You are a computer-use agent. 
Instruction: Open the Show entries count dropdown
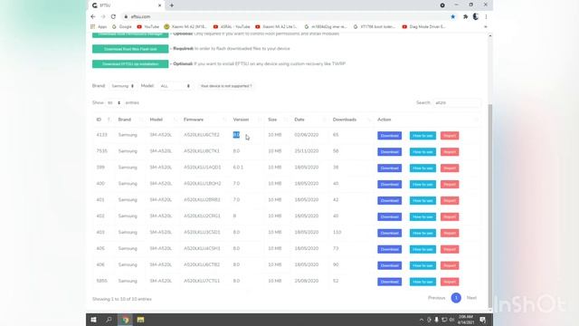coord(114,102)
